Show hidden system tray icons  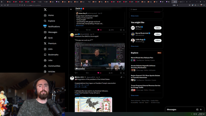pos(192,114)
